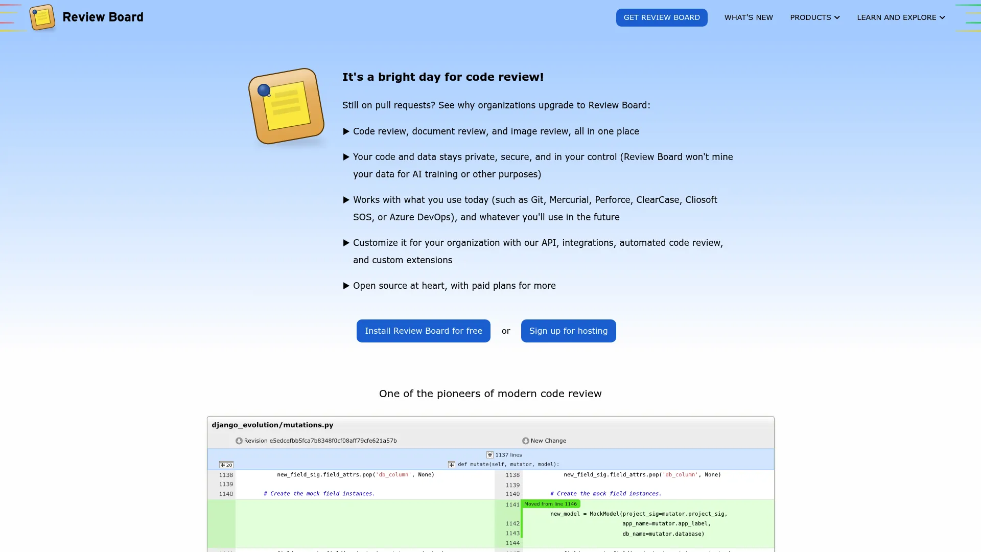Click the Review Board title text link

(103, 17)
